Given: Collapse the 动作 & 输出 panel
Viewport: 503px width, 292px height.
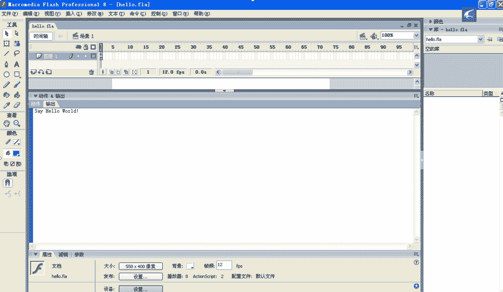Looking at the screenshot, I should pyautogui.click(x=35, y=96).
